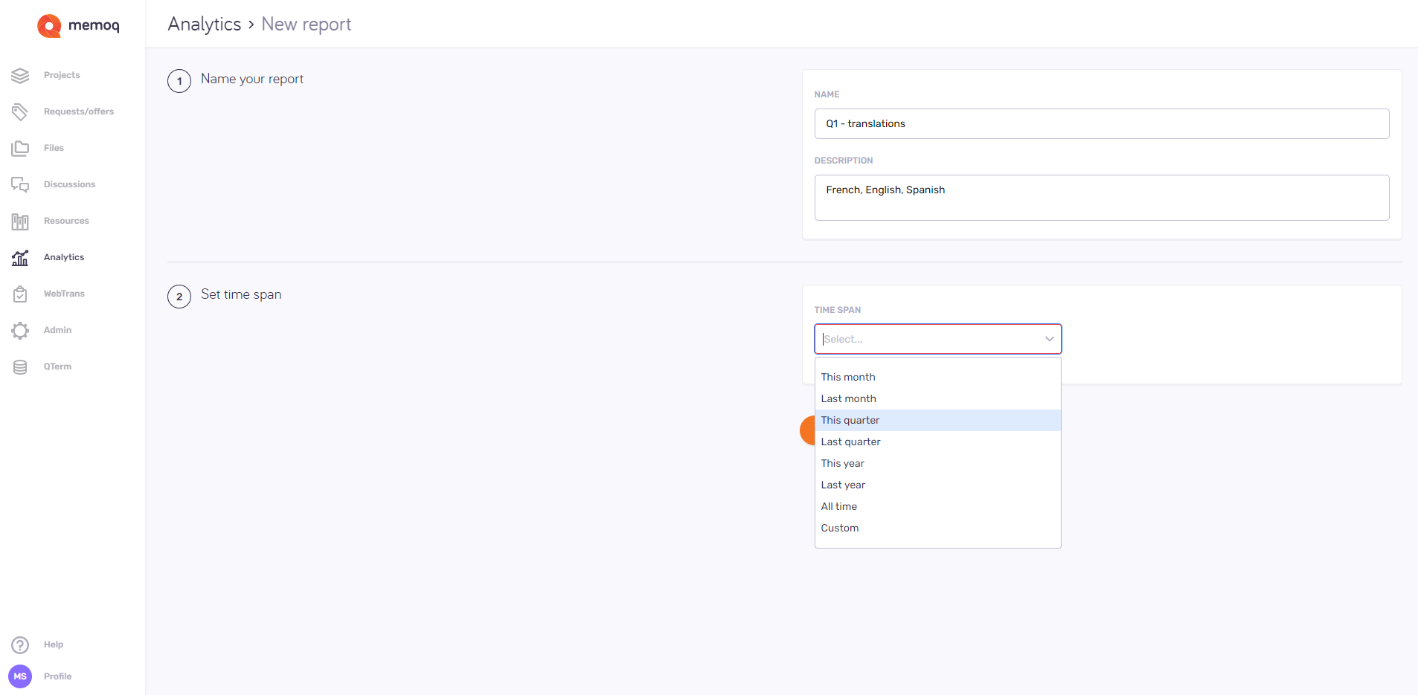Image resolution: width=1418 pixels, height=695 pixels.
Task: Click the Time span select box
Action: click(937, 339)
